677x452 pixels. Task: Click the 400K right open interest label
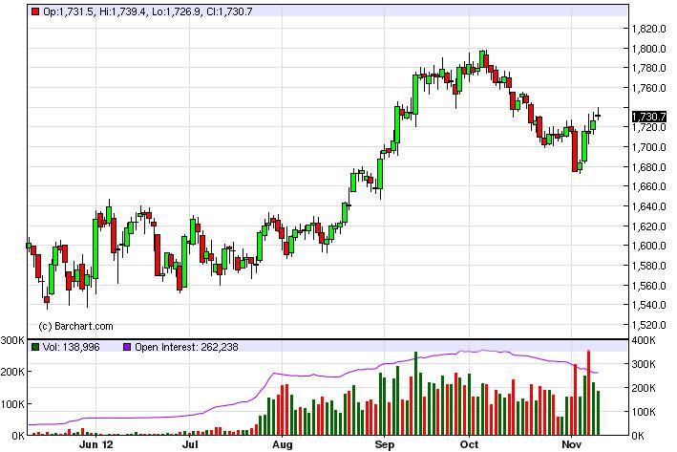(x=644, y=340)
